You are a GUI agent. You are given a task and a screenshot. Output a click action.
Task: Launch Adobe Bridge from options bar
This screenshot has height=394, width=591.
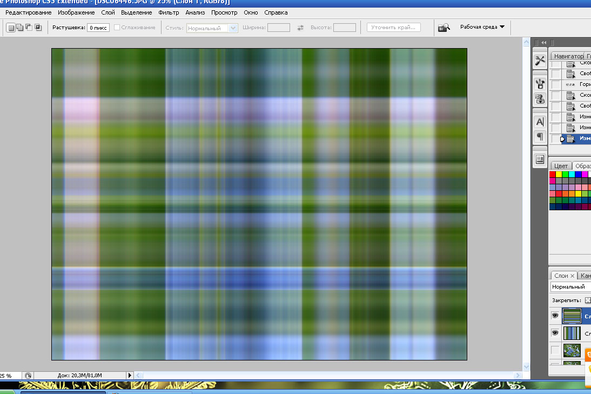click(444, 28)
